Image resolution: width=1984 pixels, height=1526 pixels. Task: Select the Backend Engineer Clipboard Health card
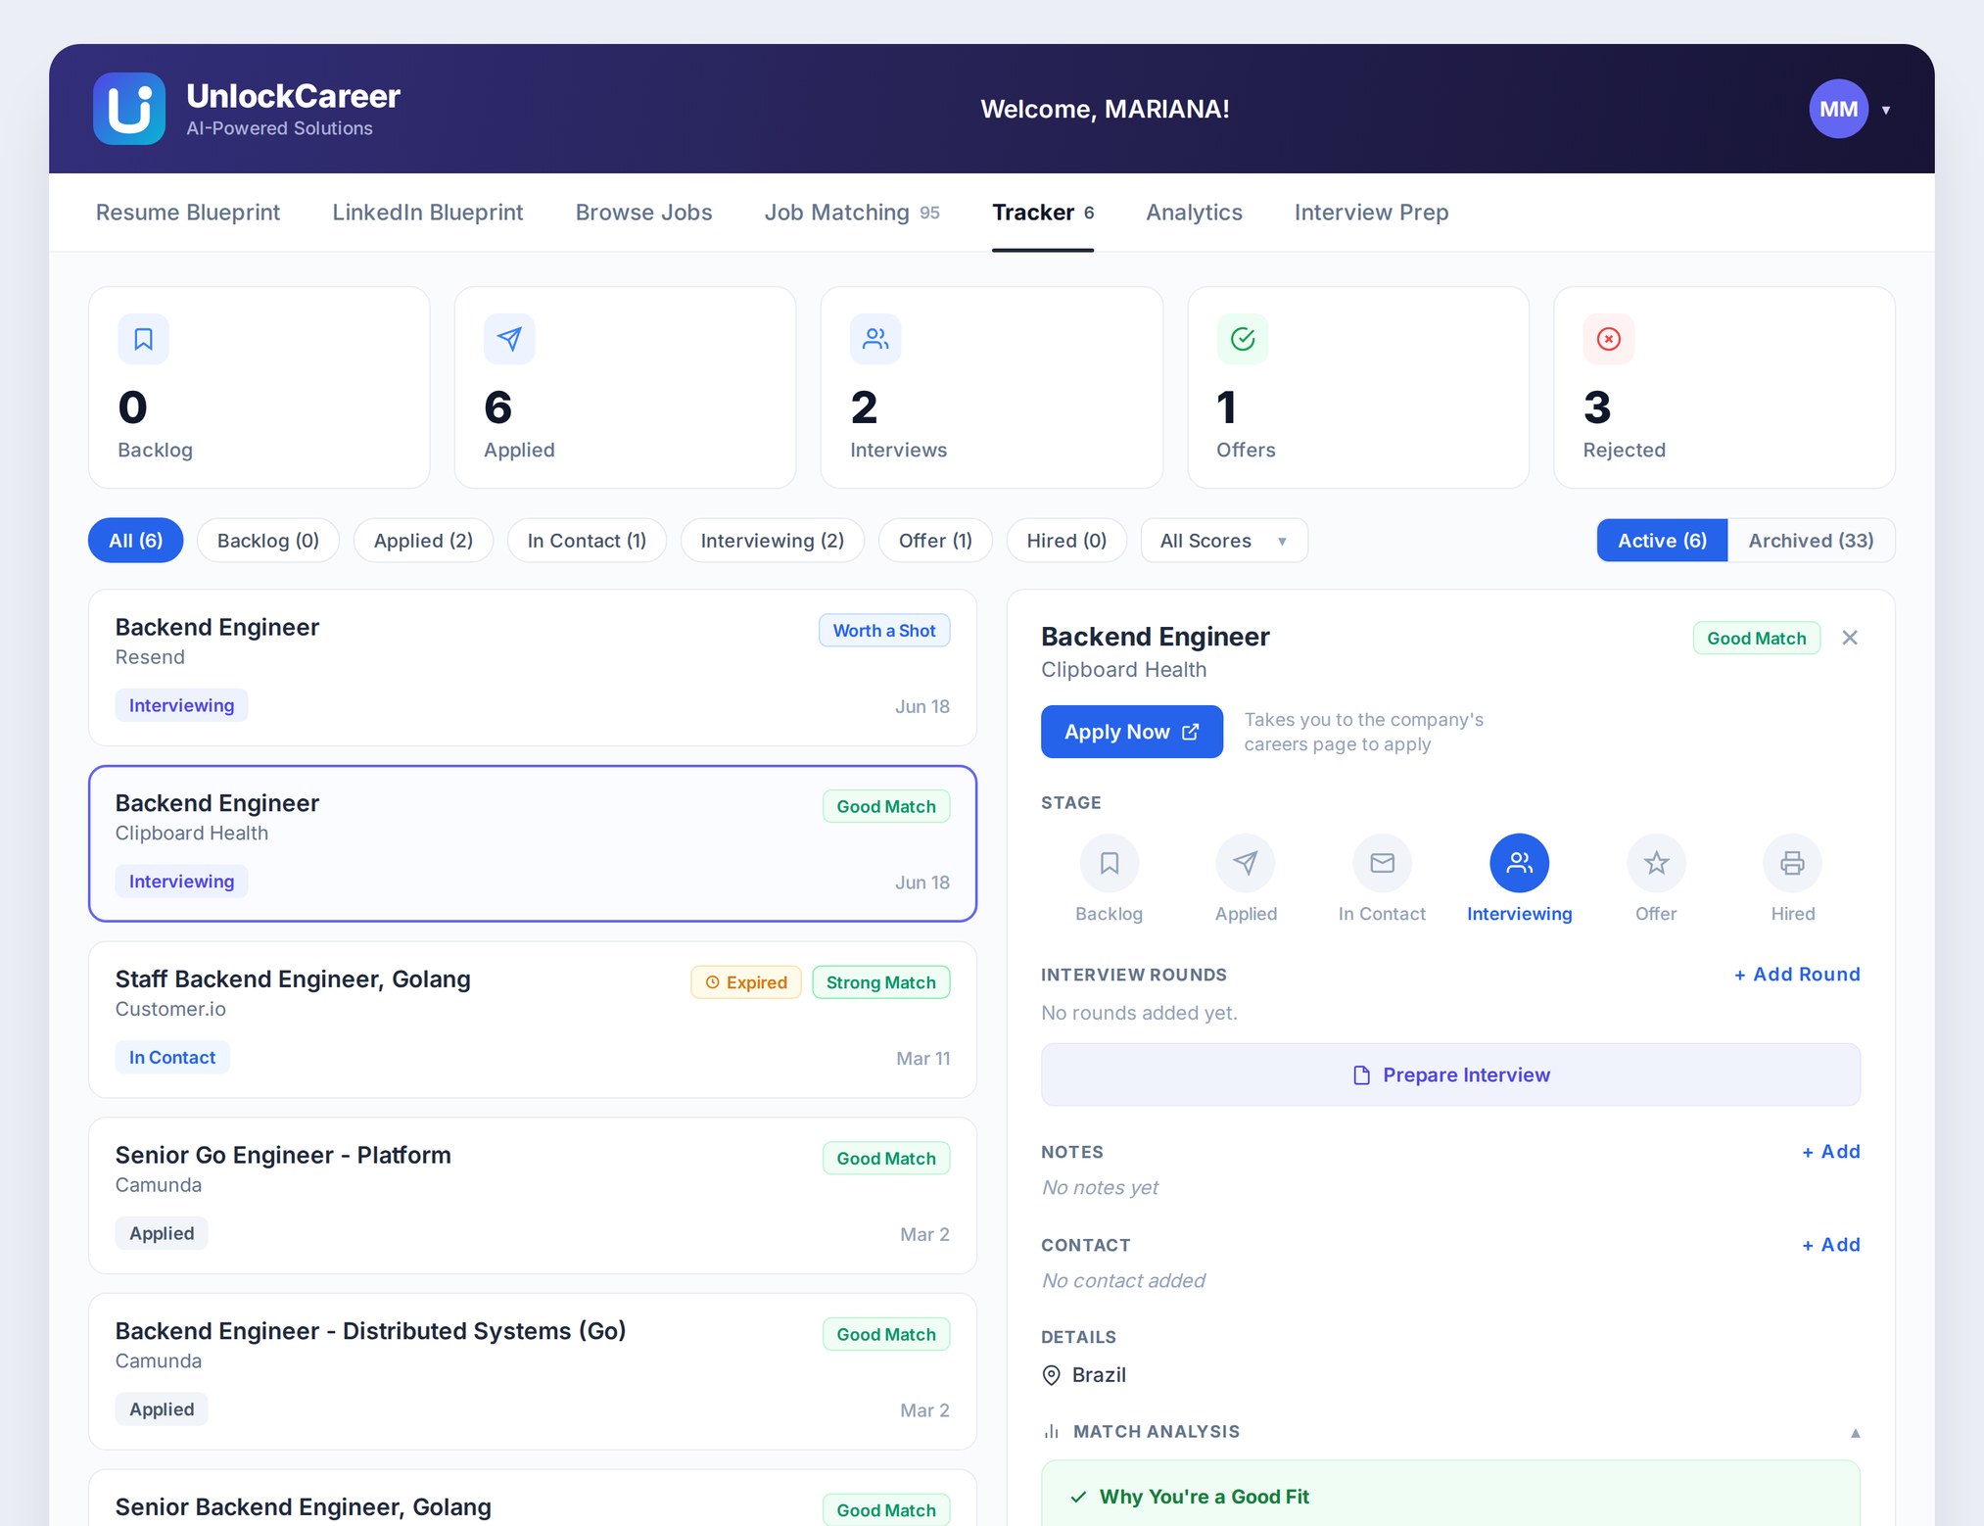point(533,843)
